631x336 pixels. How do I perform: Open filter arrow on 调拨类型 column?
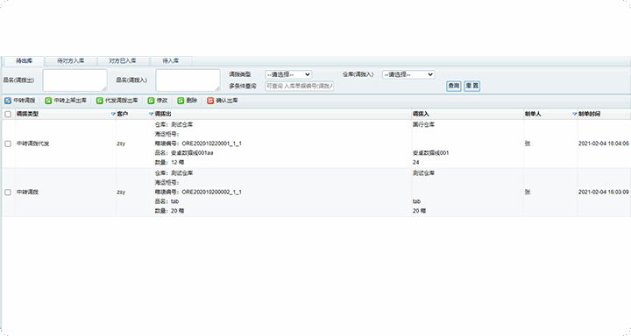tap(113, 114)
